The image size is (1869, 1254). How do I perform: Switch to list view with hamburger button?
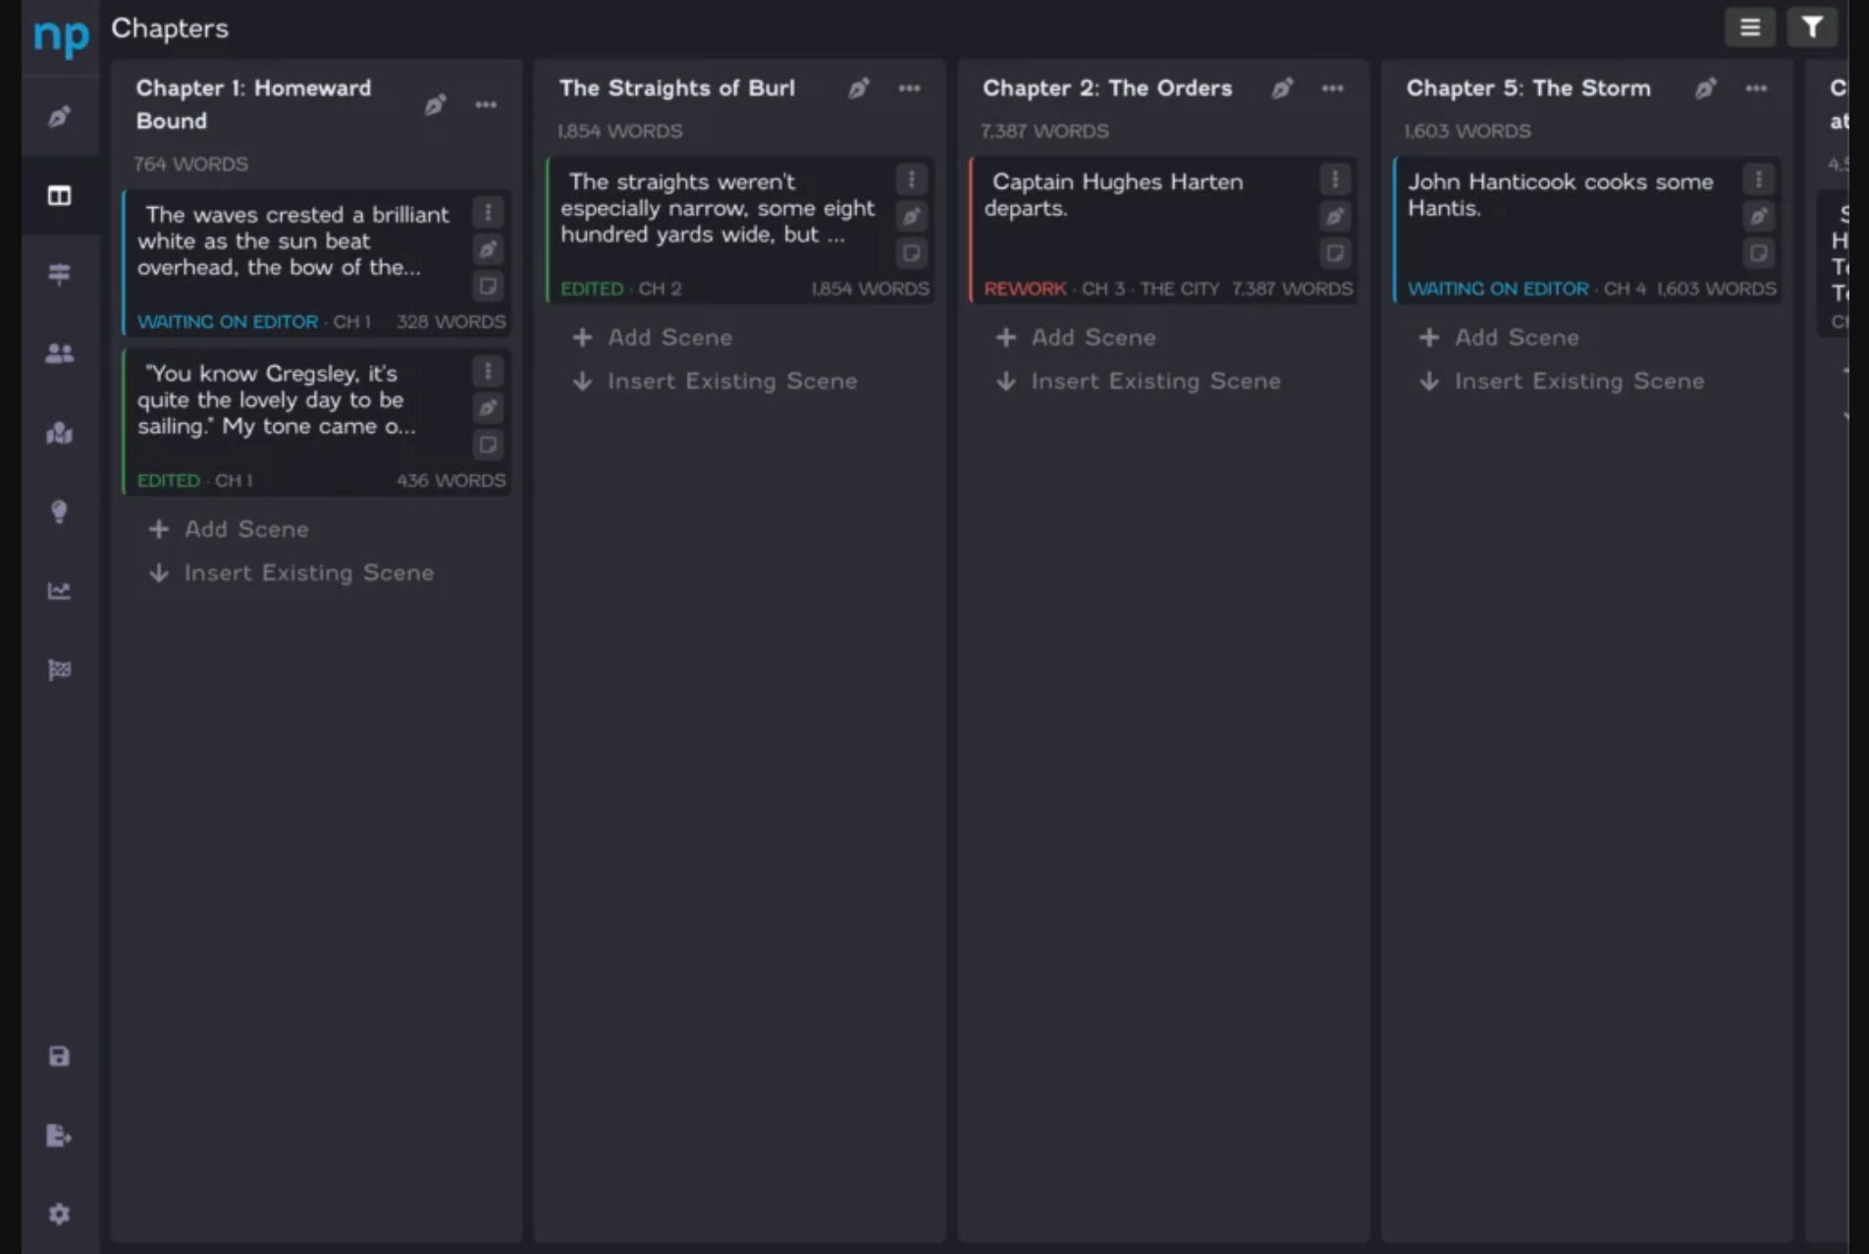(x=1749, y=27)
